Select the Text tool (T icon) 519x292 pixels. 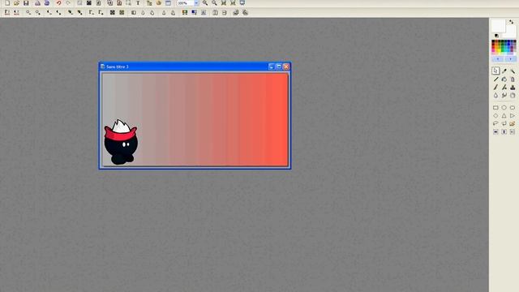pos(138,3)
